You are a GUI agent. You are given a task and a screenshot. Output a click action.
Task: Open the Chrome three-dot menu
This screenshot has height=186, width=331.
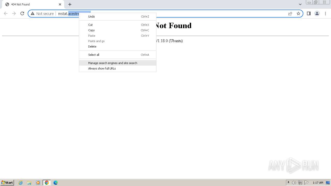[x=325, y=13]
